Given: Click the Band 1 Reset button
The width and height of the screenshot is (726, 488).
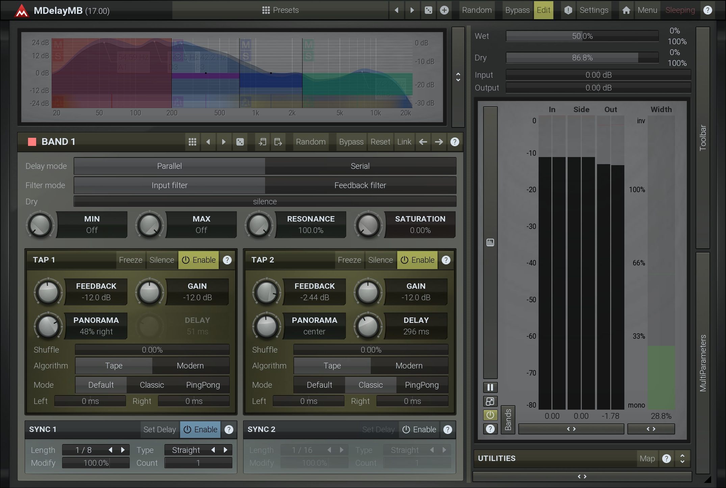Looking at the screenshot, I should tap(380, 142).
